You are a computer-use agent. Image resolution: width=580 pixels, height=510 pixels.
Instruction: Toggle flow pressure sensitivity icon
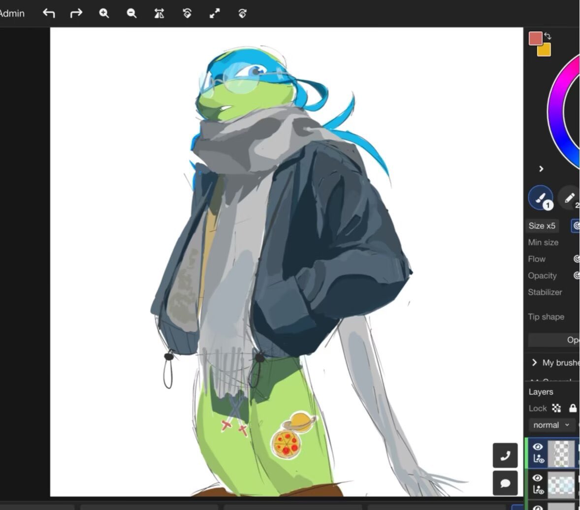576,259
